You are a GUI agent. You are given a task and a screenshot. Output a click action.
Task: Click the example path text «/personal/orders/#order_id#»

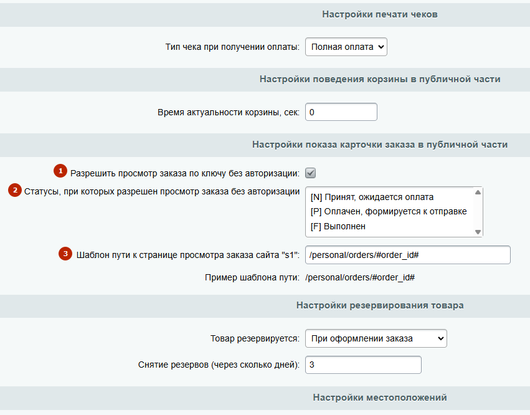(x=360, y=278)
